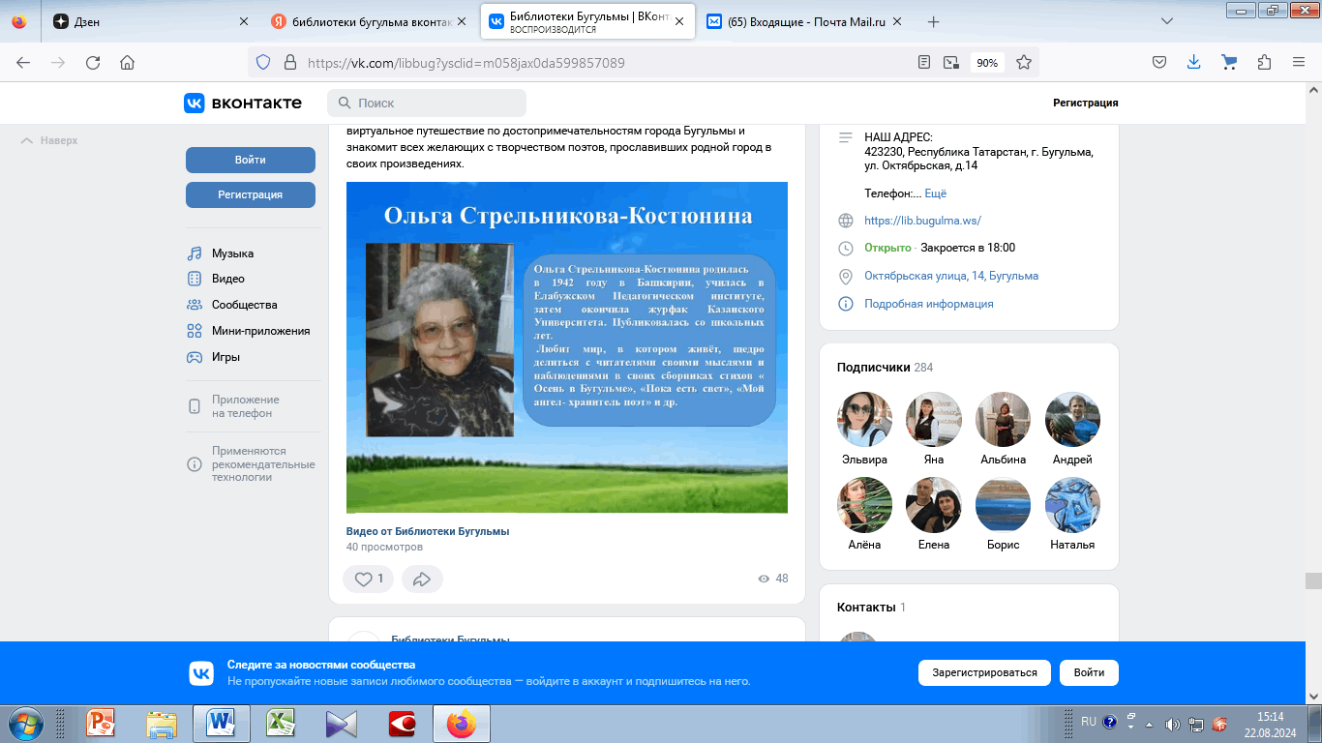
Task: Open subscriber Эльвира avatar
Action: click(x=864, y=419)
